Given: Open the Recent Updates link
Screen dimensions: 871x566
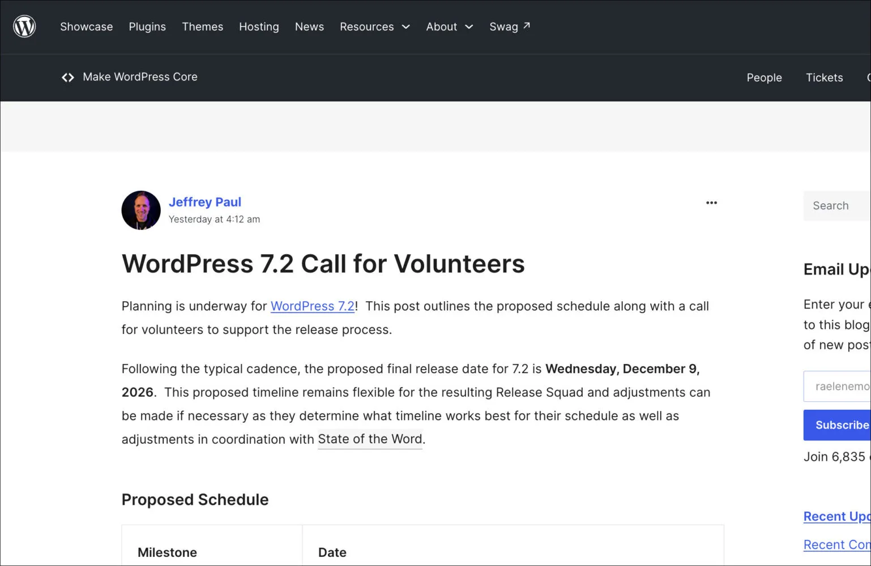Looking at the screenshot, I should click(x=837, y=516).
